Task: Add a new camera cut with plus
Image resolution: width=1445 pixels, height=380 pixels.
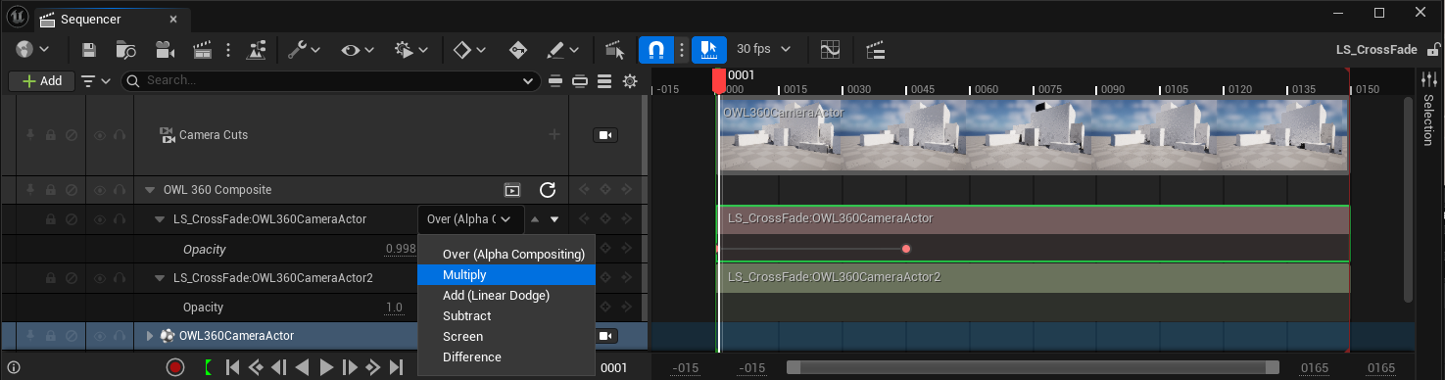Action: [x=554, y=135]
